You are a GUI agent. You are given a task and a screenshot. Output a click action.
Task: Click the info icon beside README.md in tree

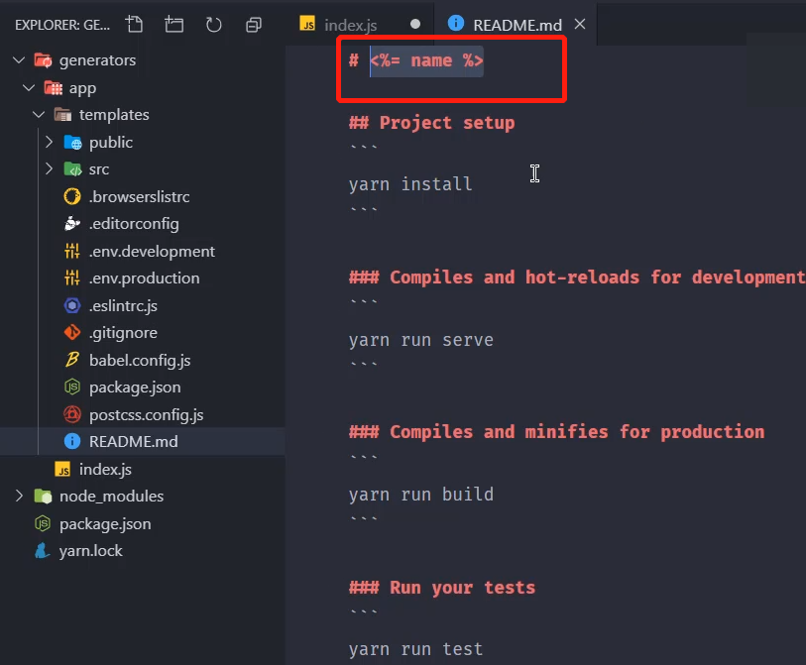72,441
